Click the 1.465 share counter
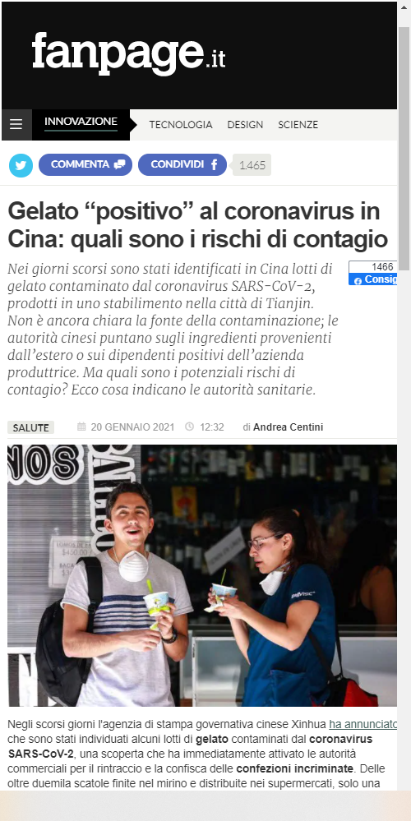Viewport: 411px width, 821px height. 252,165
